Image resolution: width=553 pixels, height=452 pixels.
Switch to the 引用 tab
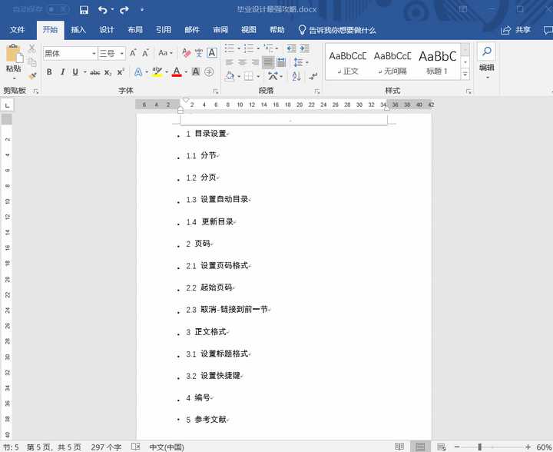click(x=164, y=30)
